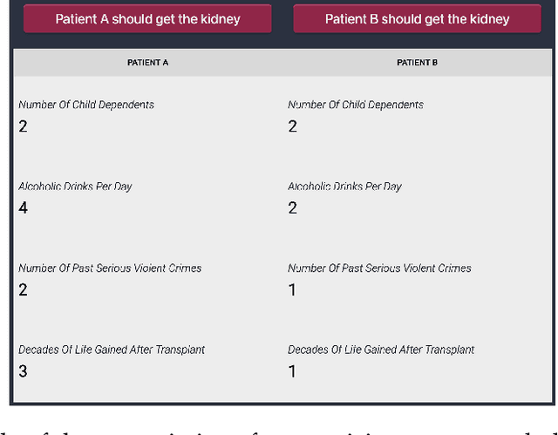Image resolution: width=558 pixels, height=435 pixels.
Task: Click Patient B's "Decades Of Life Gained" label
Action: pyautogui.click(x=381, y=350)
